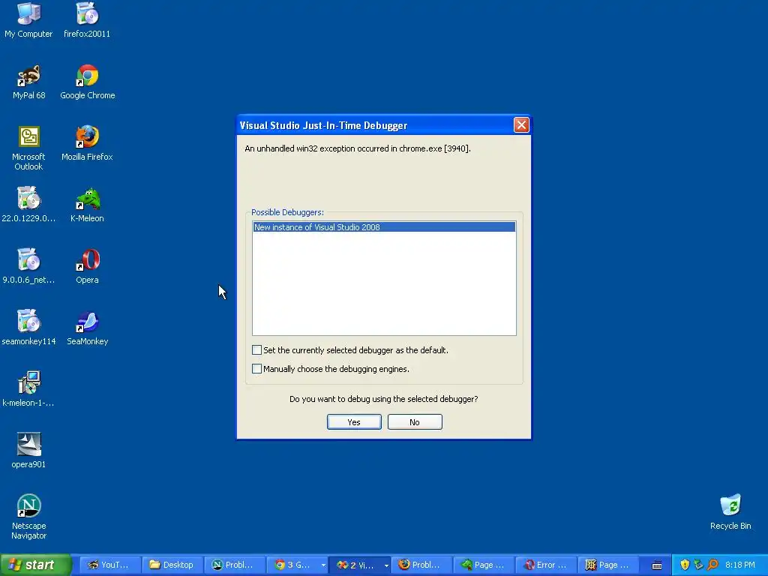Click the security shield tray icon
768x576 pixels.
click(685, 565)
